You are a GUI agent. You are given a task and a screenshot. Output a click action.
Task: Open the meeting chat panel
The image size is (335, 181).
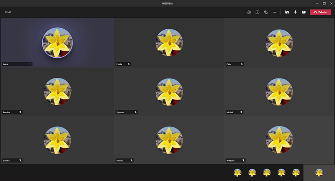tap(258, 12)
